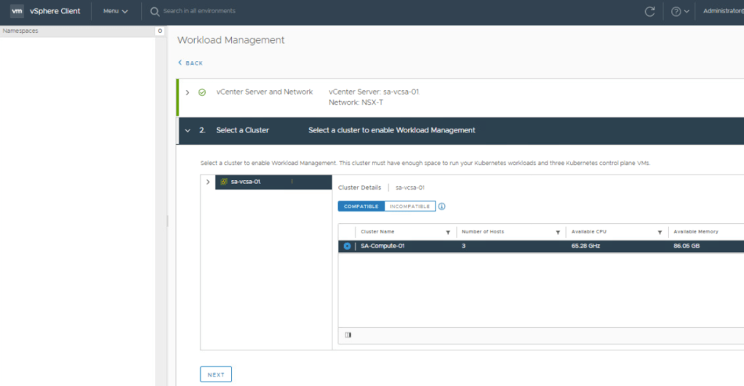Select the SA-Compute-01 cluster radio button
Image resolution: width=744 pixels, height=386 pixels.
(347, 246)
